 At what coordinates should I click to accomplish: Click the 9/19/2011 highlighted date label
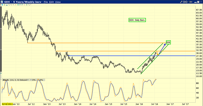[7, 104]
